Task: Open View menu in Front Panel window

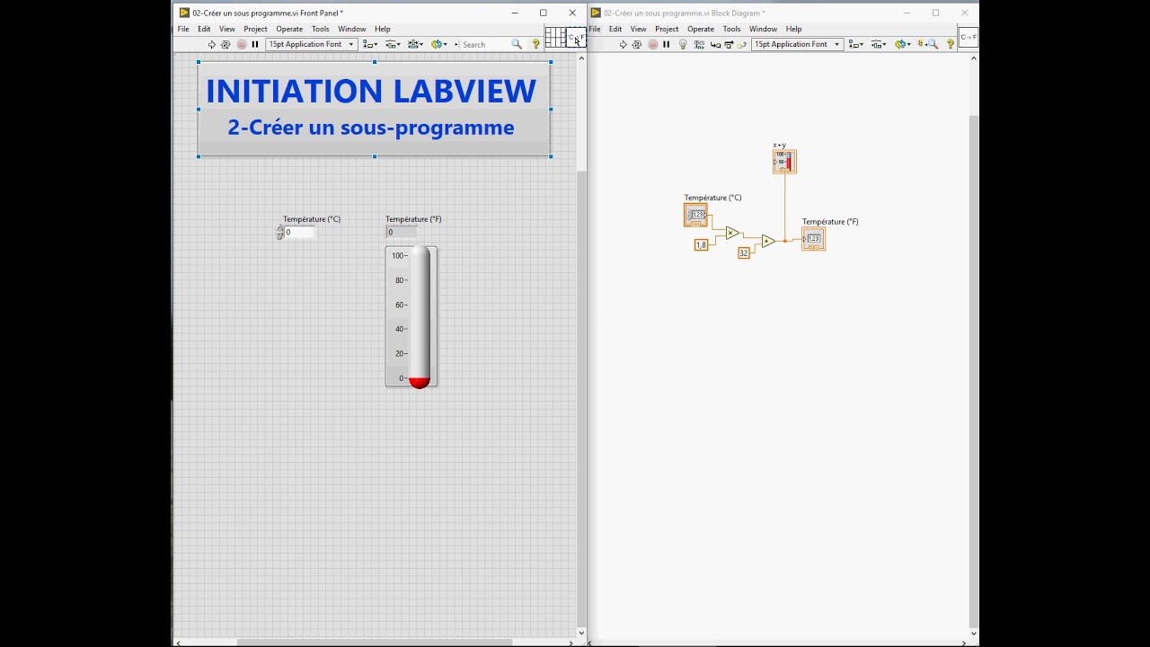Action: coord(227,29)
